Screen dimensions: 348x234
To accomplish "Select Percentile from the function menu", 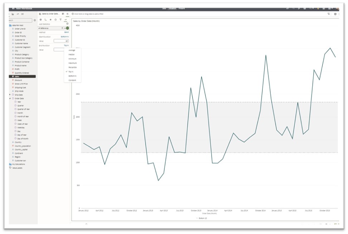I will click(73, 67).
